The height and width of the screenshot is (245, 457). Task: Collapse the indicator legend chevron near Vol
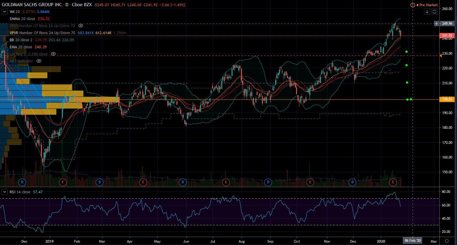[x=4, y=12]
